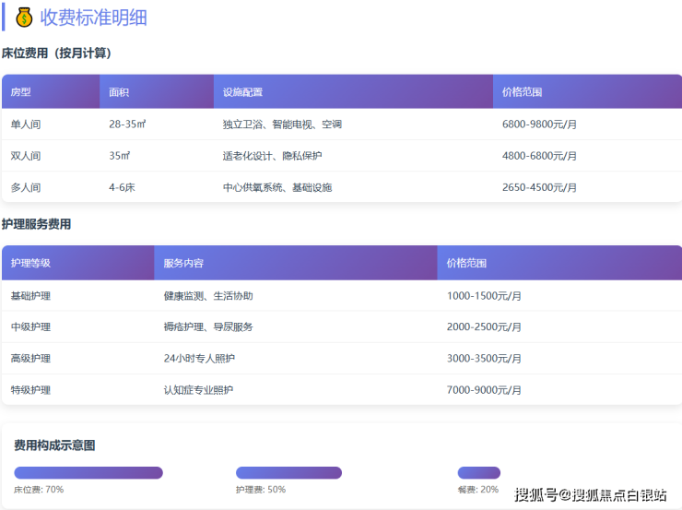
Task: Click the 中级护理 care level label
Action: point(30,327)
